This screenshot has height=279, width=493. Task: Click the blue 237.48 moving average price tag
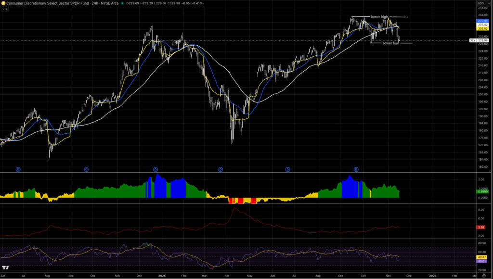click(483, 21)
